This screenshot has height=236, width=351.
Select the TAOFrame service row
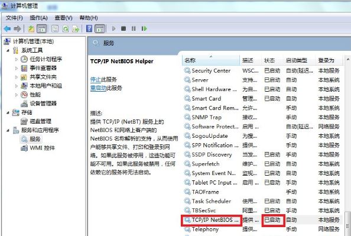(x=262, y=192)
